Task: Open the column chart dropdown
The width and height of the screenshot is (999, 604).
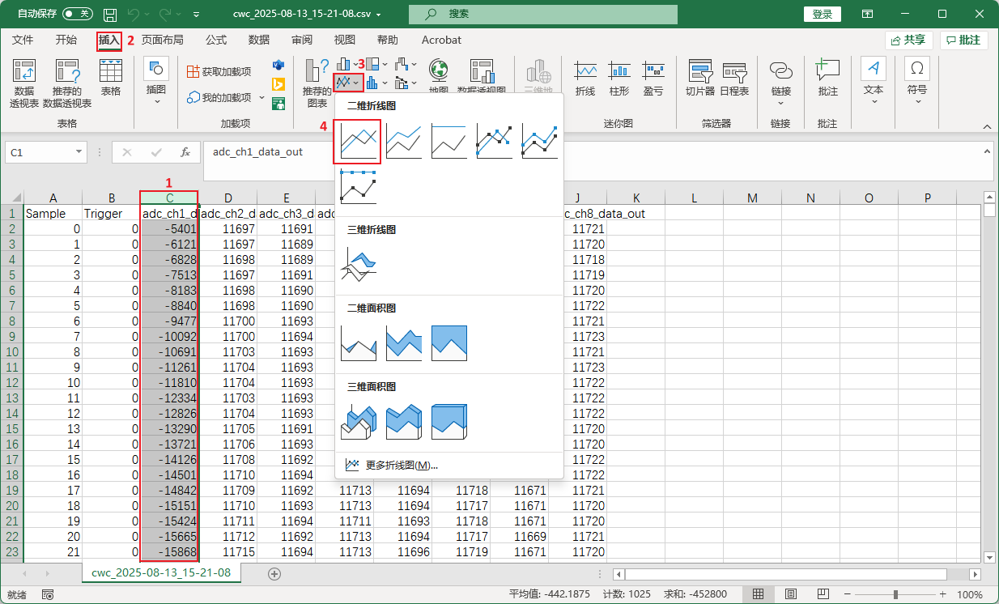Action: pyautogui.click(x=348, y=64)
